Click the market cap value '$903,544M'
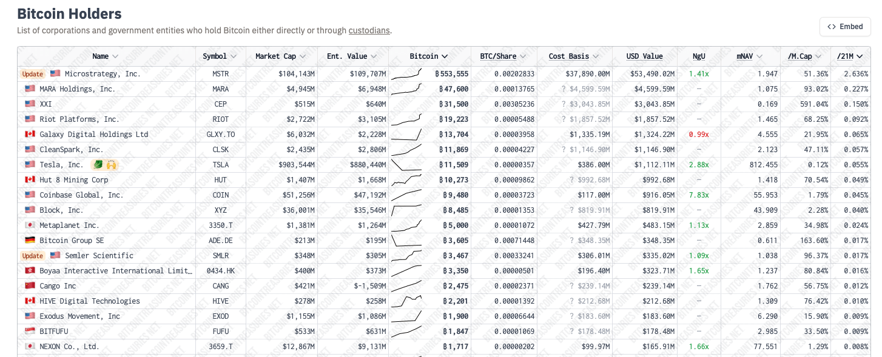The image size is (882, 357). [297, 165]
